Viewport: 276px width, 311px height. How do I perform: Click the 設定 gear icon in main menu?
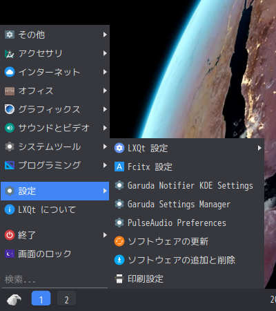tap(10, 191)
